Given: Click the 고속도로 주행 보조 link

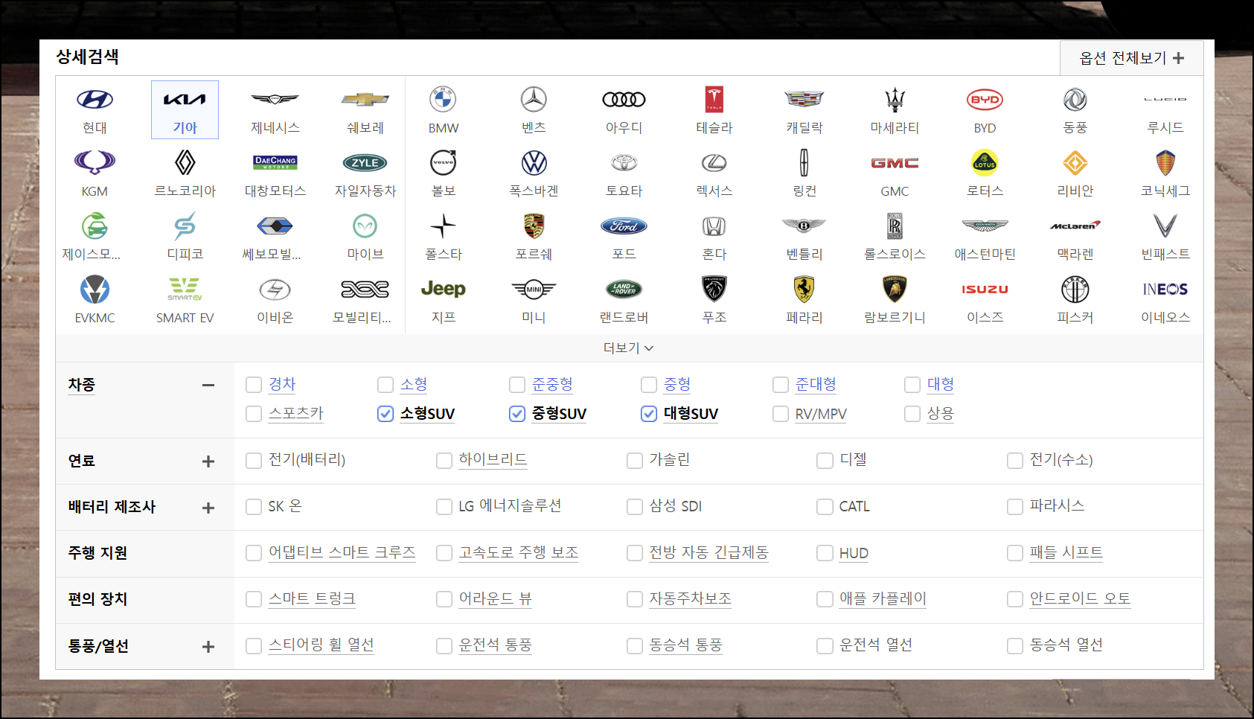Looking at the screenshot, I should (518, 552).
